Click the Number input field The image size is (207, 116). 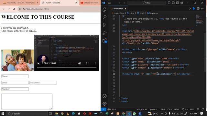[15, 89]
